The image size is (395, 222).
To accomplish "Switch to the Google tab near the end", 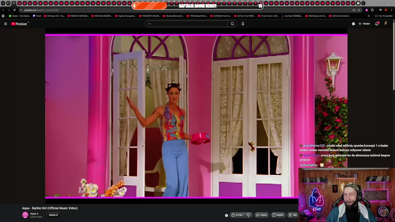I will point(358,3).
